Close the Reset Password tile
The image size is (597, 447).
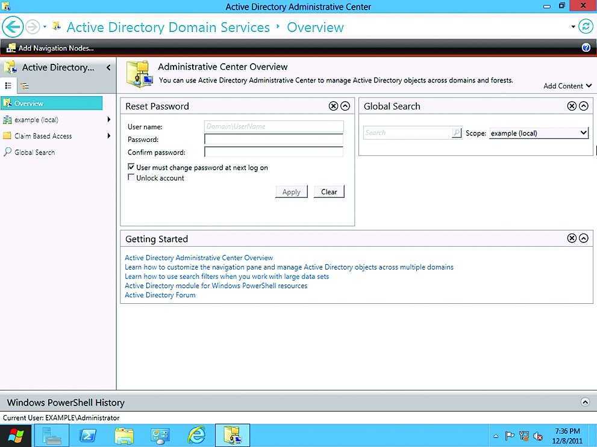[333, 106]
